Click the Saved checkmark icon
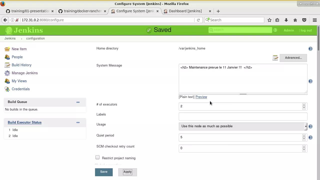 coord(149,30)
